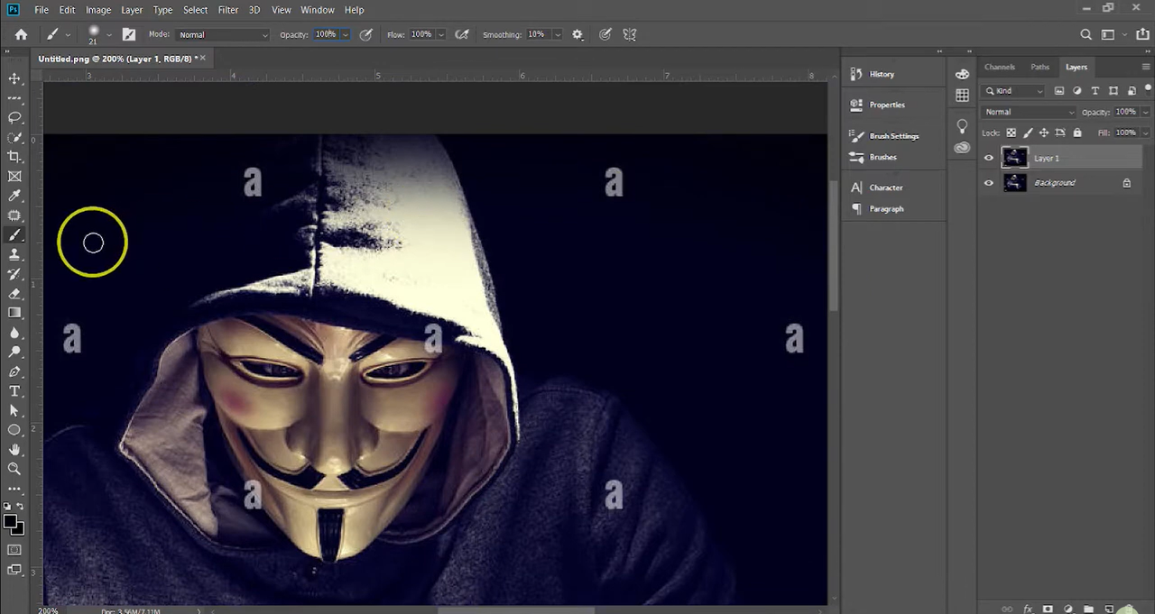This screenshot has height=614, width=1155.
Task: Open the Brush Settings panel
Action: [x=893, y=136]
